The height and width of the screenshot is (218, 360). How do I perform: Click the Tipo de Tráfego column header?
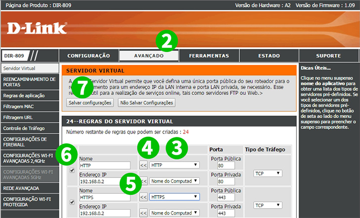point(265,150)
